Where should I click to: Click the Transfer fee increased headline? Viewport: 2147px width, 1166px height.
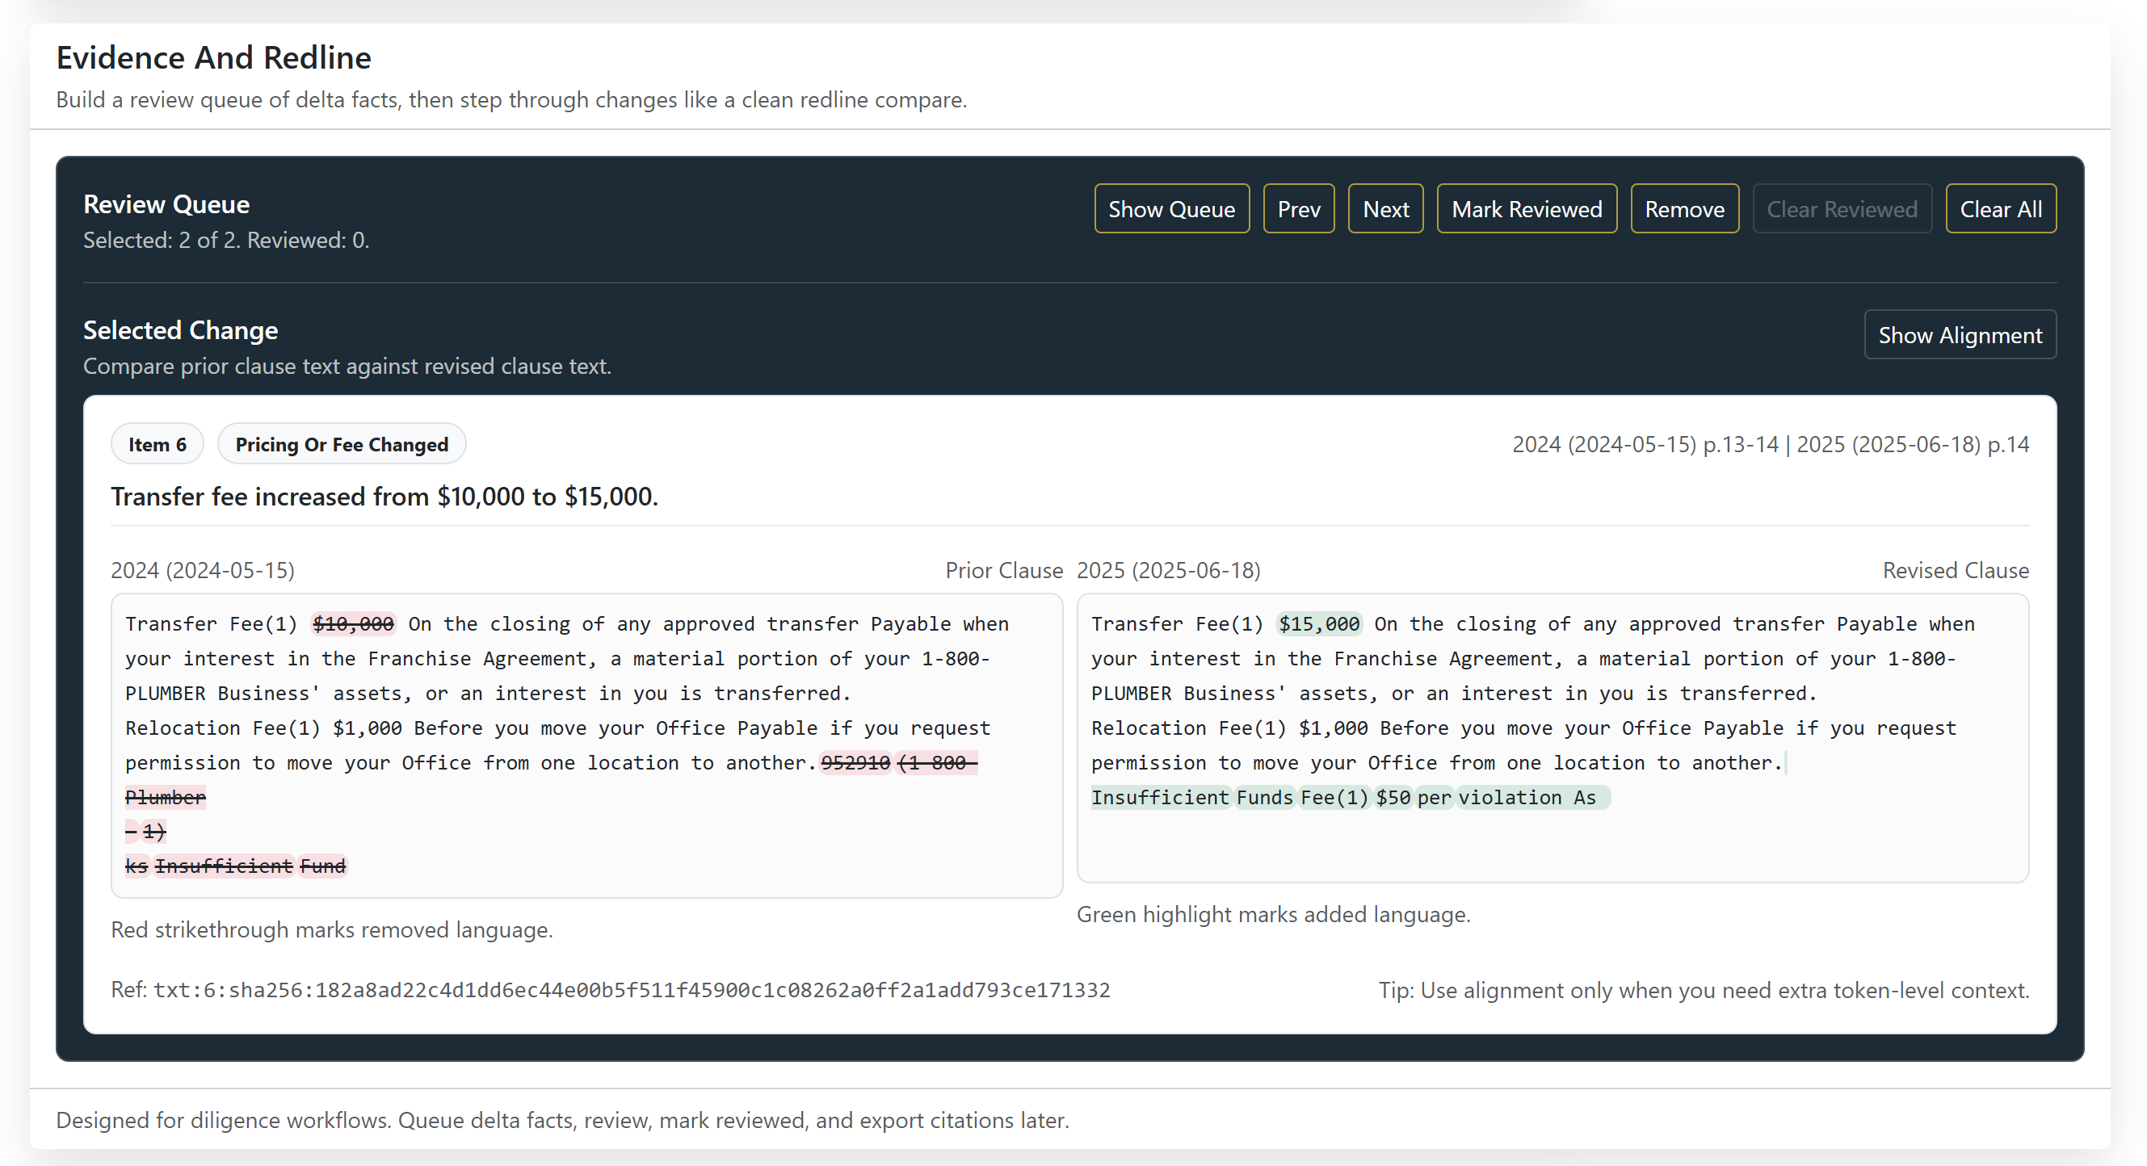tap(384, 496)
